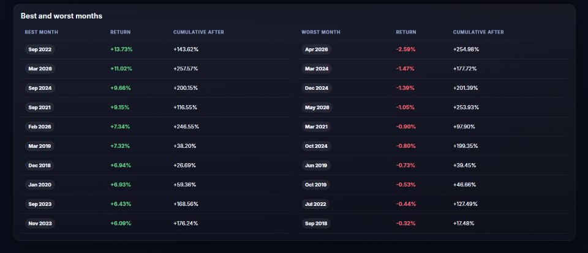Sort by the BEST MONTH column header

[41, 32]
